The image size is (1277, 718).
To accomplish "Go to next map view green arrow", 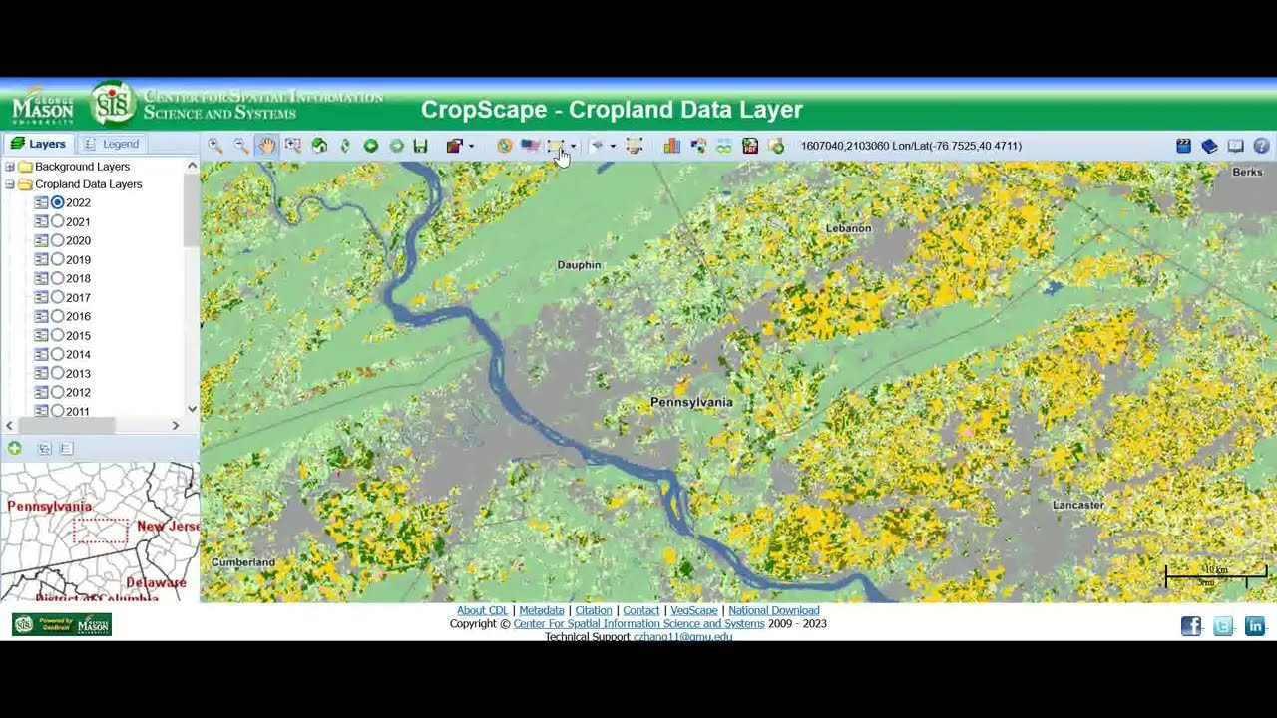I will 397,146.
